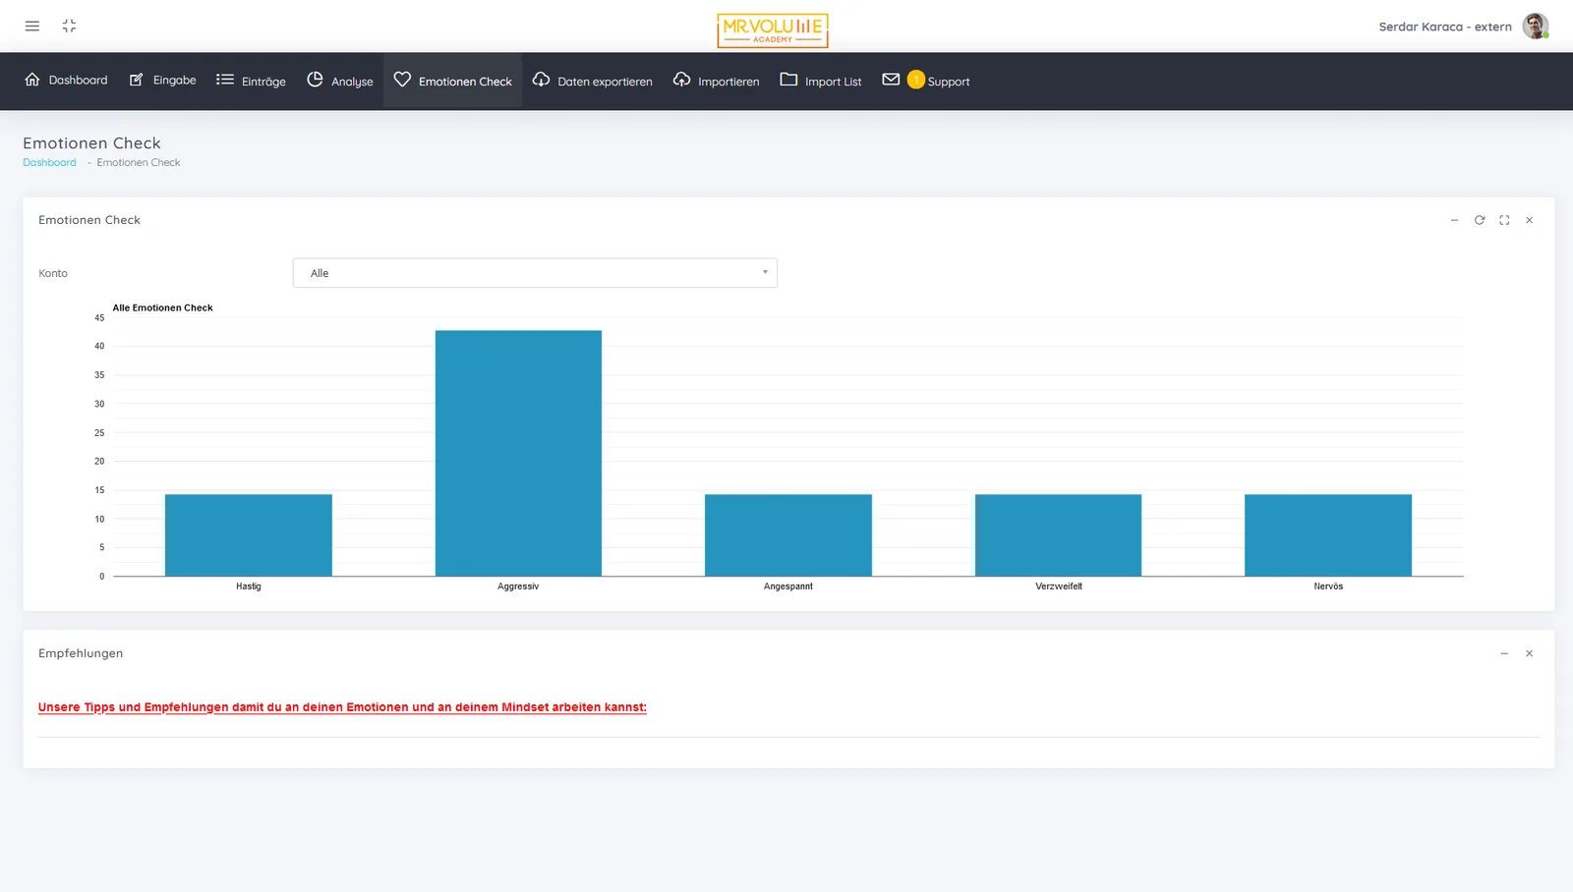The height and width of the screenshot is (892, 1573).
Task: Click the Dashboard home icon
Action: 32,80
